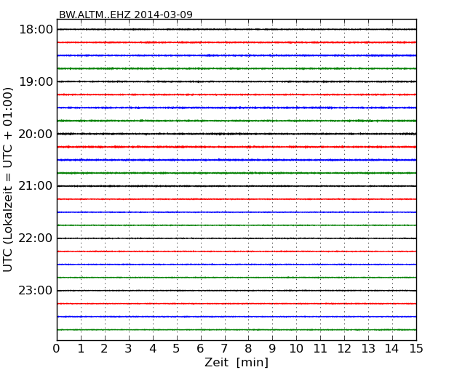Click the black seismogram trace at 21:00
473x378 pixels.
point(236,186)
